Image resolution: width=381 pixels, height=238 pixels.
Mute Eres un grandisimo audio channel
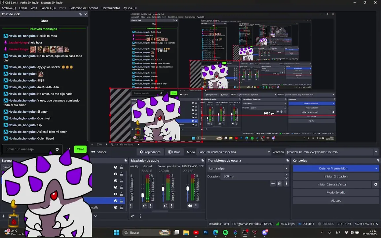(165, 206)
